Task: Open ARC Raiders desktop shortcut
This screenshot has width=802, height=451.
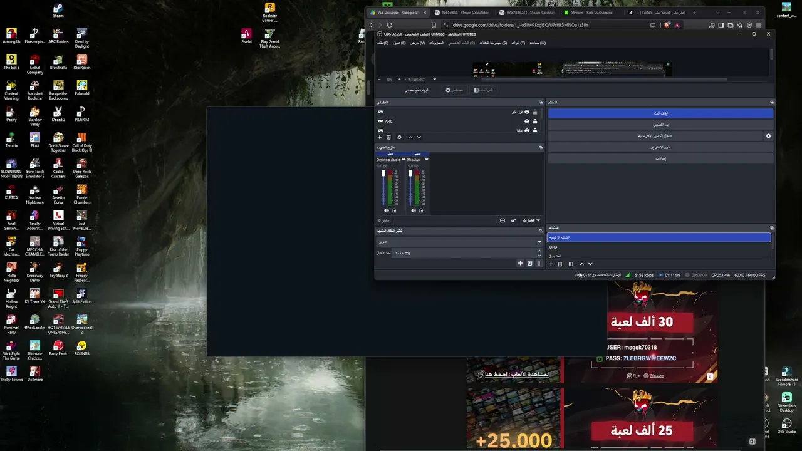Action: [x=58, y=36]
